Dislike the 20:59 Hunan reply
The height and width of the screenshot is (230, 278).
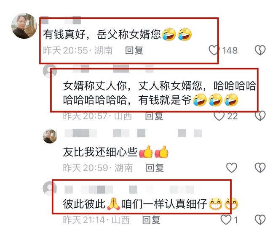point(260,167)
